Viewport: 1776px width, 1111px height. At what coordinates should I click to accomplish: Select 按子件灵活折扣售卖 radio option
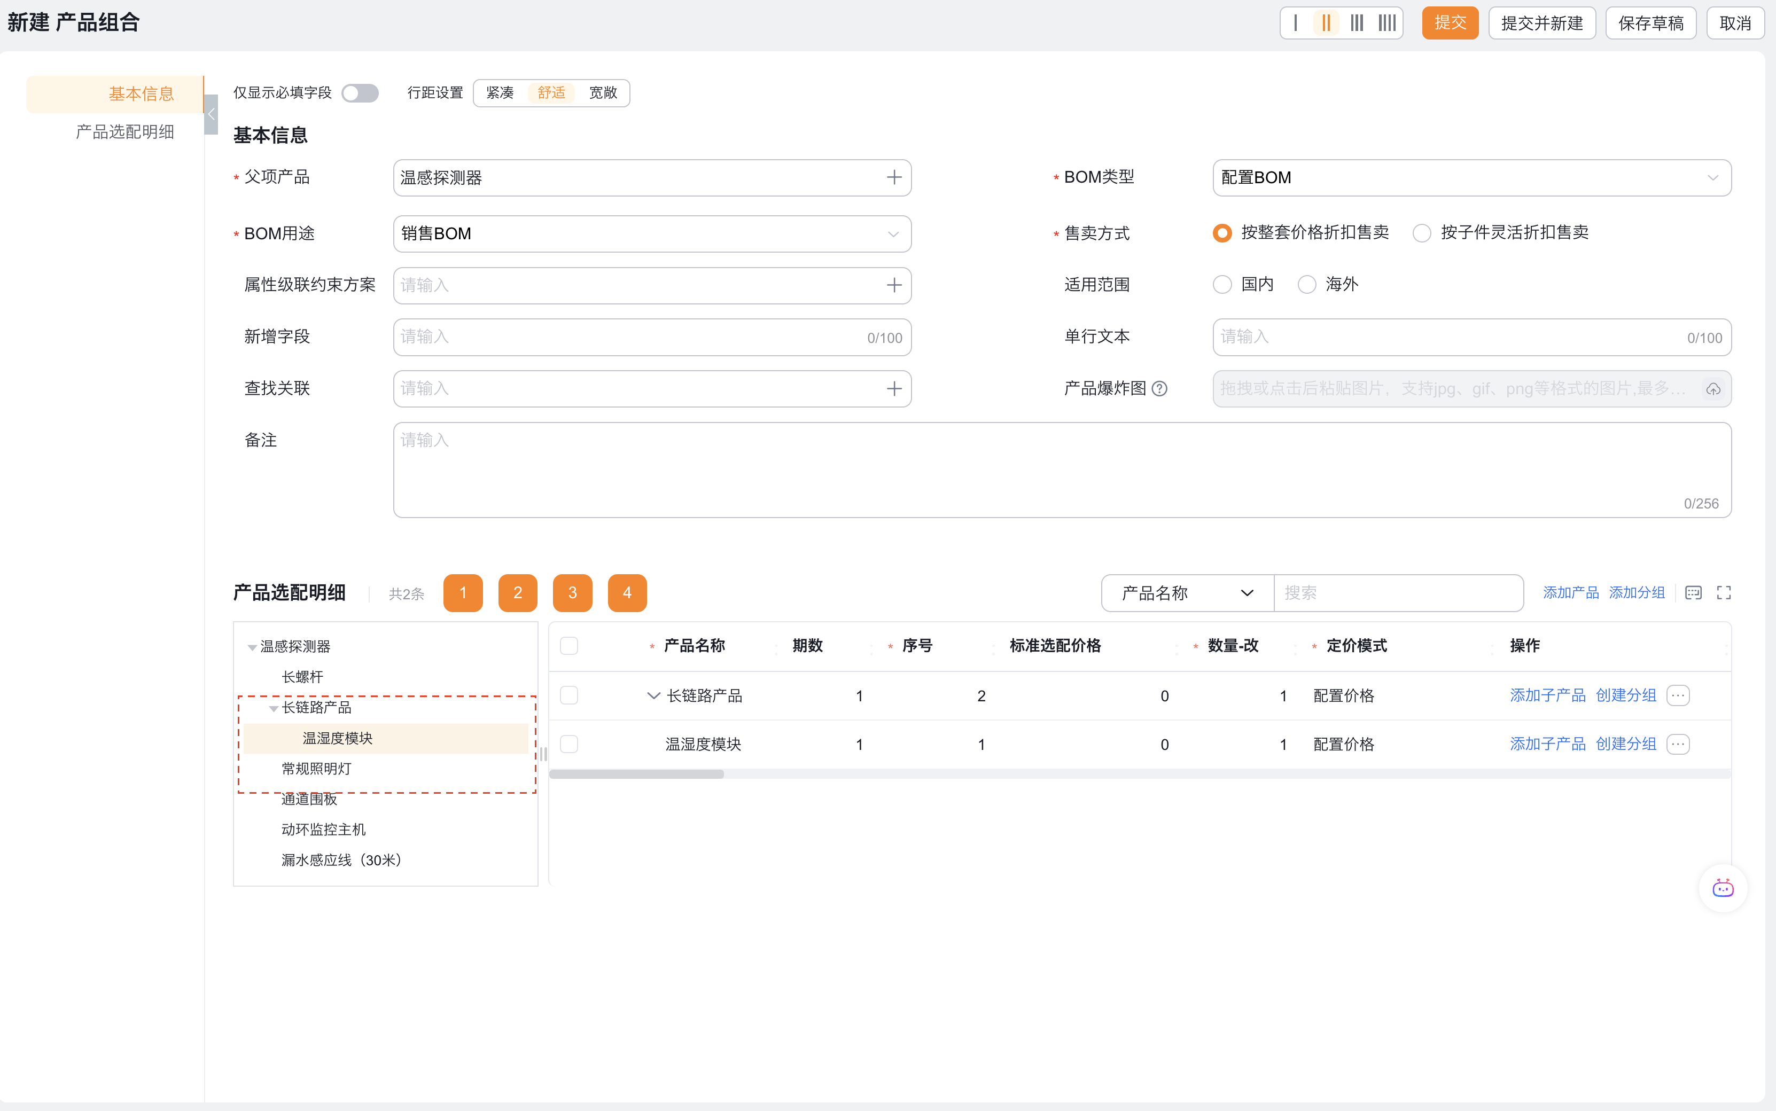[1422, 233]
